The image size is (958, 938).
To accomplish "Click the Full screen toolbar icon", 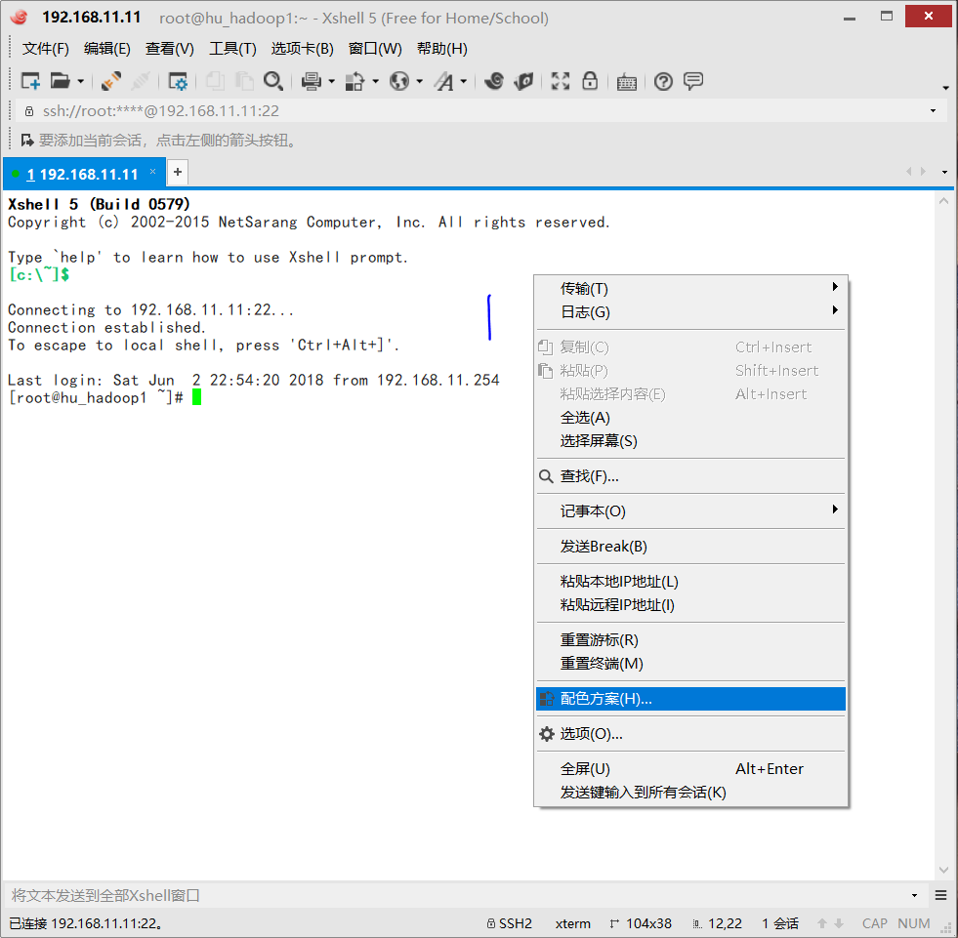I will click(x=561, y=81).
